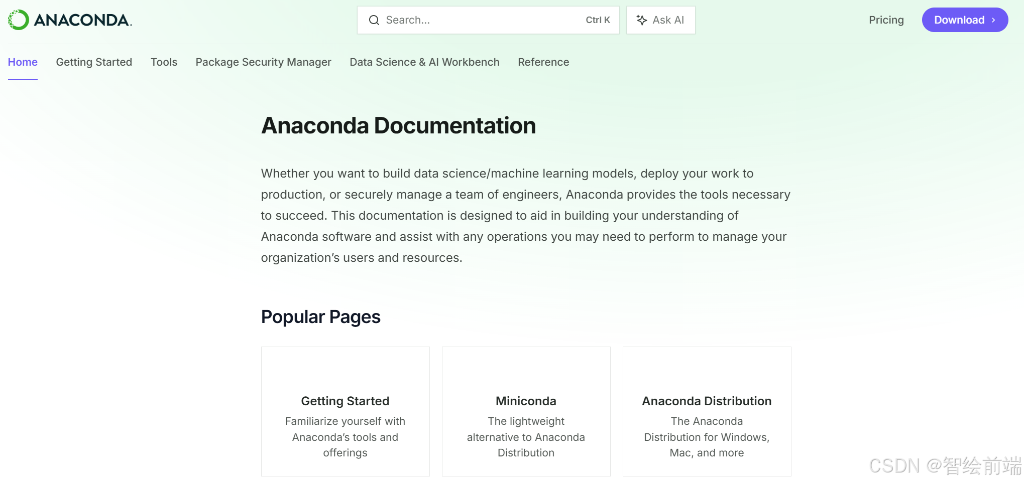Click 'The lightweight alternative to Anaconda Distribution' text
This screenshot has width=1024, height=483.
pos(526,437)
